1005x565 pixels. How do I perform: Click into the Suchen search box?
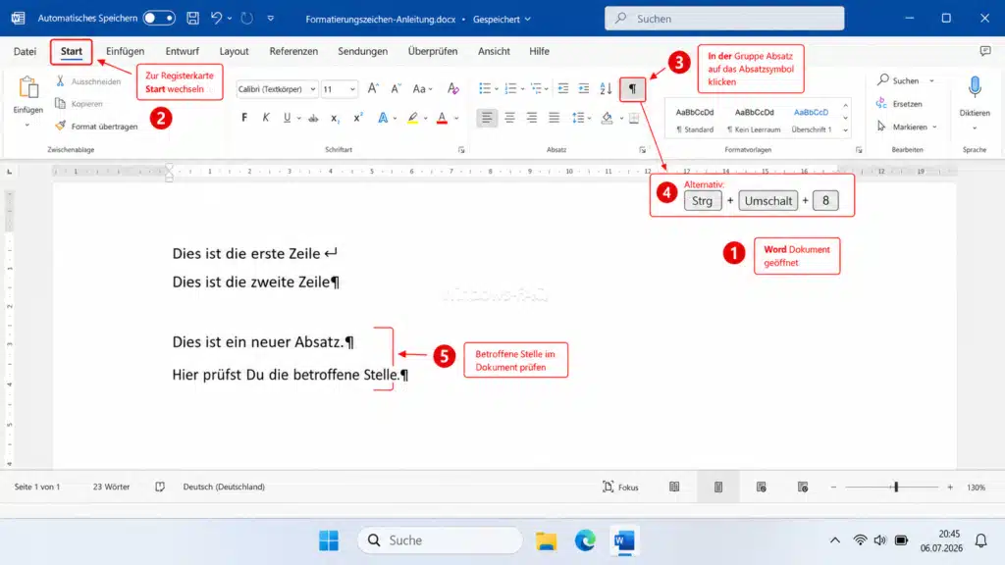pos(724,19)
